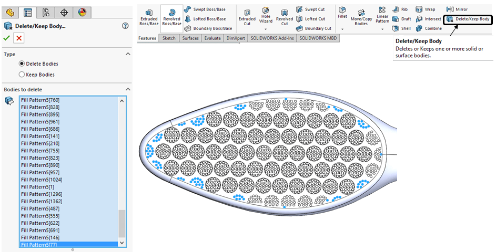Open the Linear Pattern dropdown arrow

click(382, 29)
